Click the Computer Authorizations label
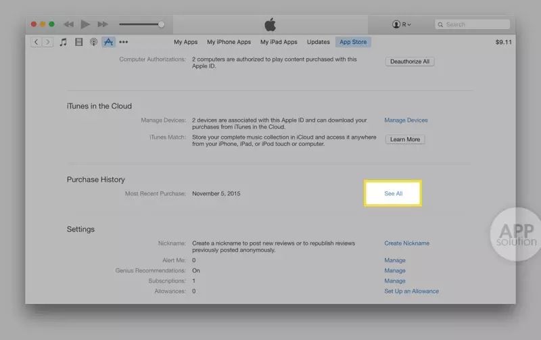 click(x=153, y=59)
